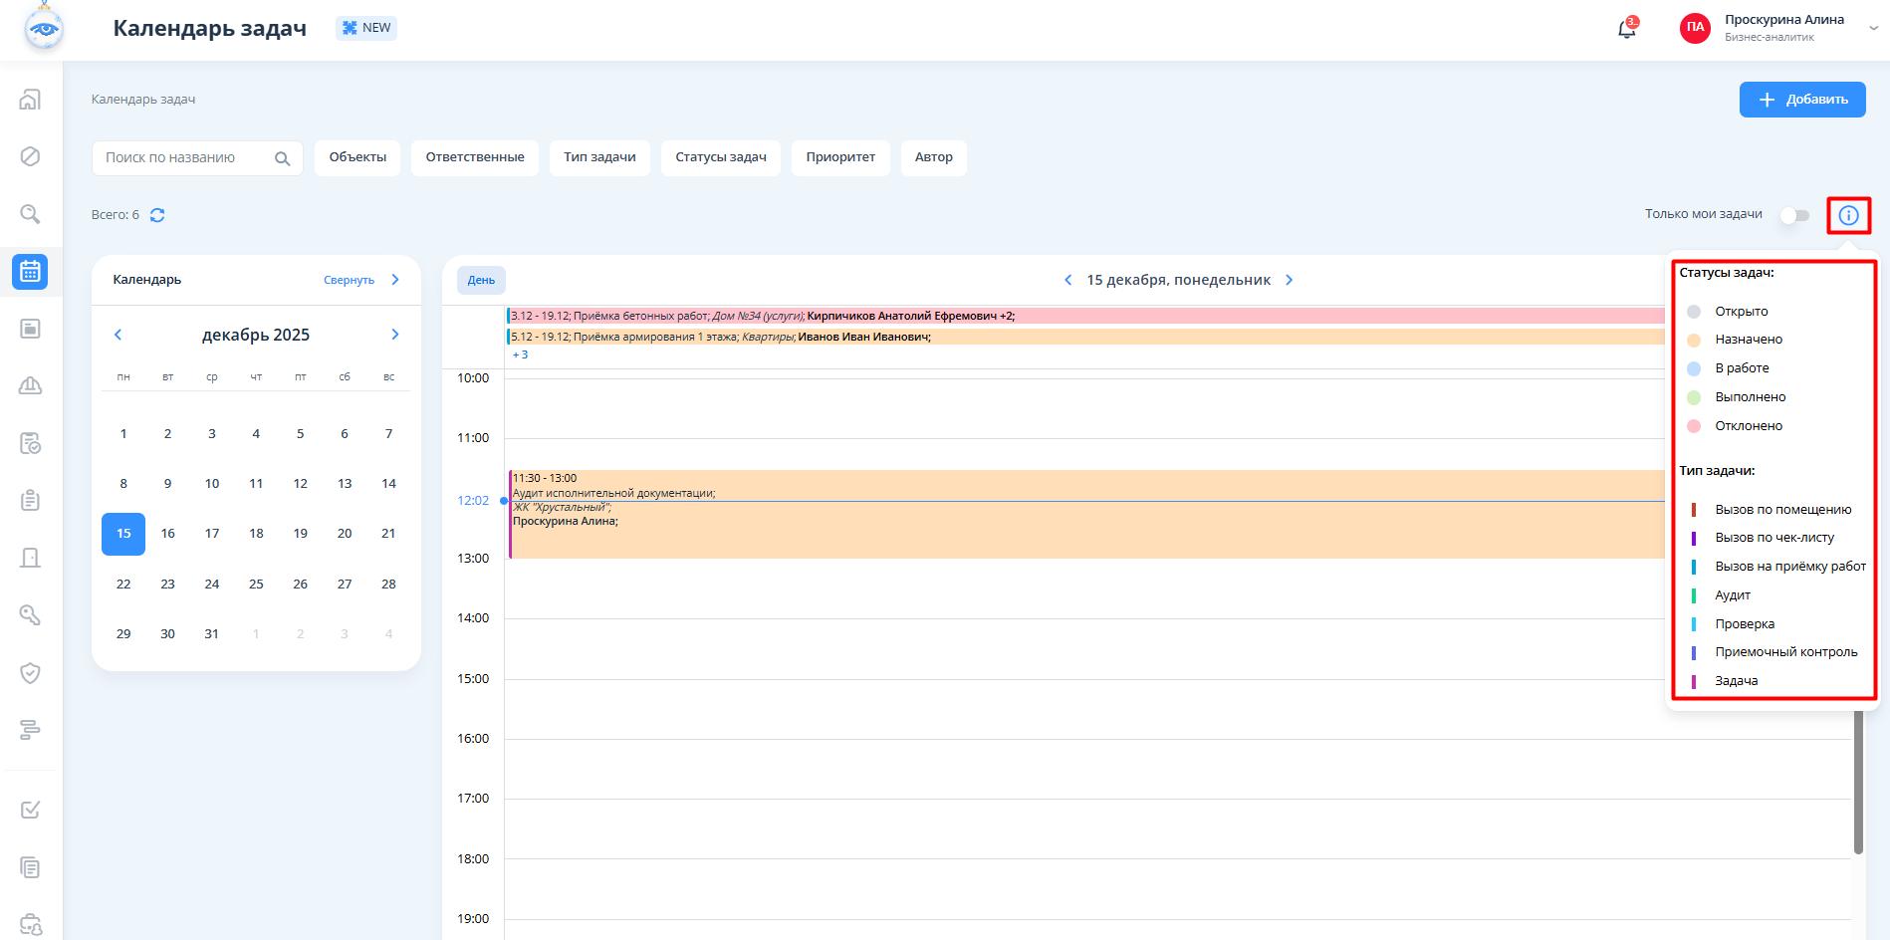
Task: Toggle the Только мои задачи switch
Action: [1794, 215]
